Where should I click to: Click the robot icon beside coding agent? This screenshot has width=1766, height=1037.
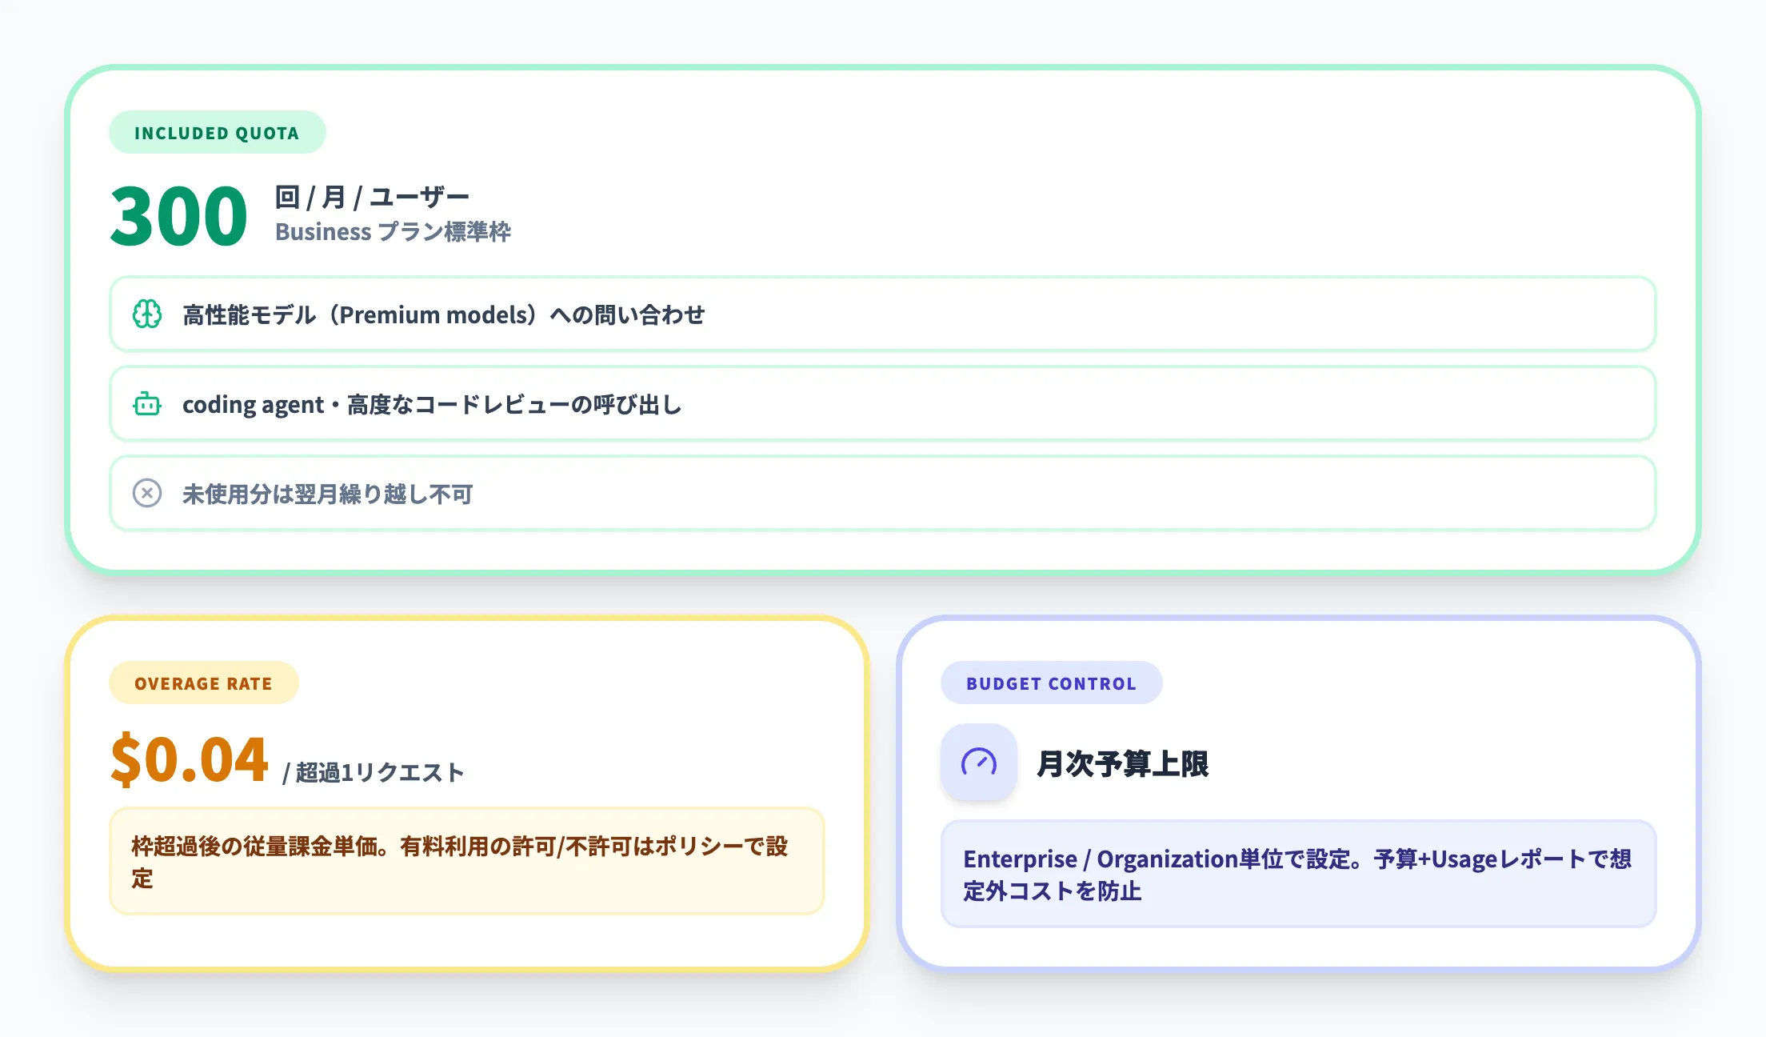pos(146,405)
